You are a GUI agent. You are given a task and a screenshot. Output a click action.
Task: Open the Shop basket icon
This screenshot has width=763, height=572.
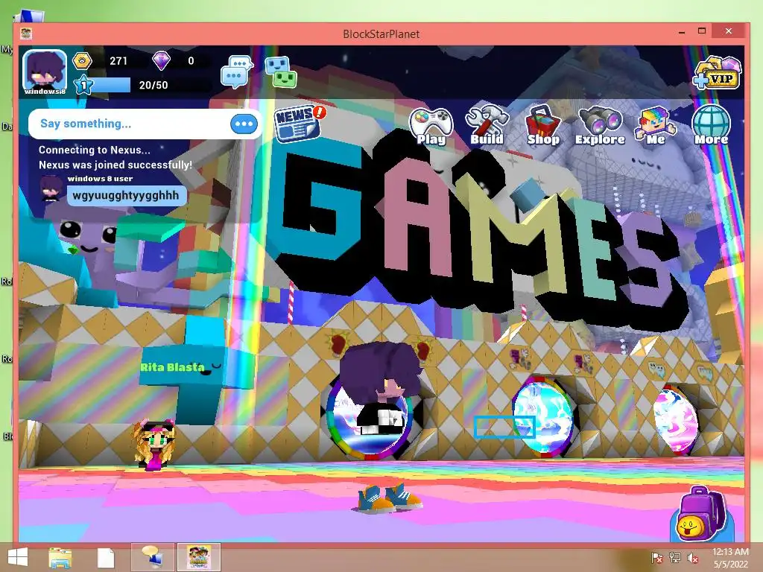point(543,126)
